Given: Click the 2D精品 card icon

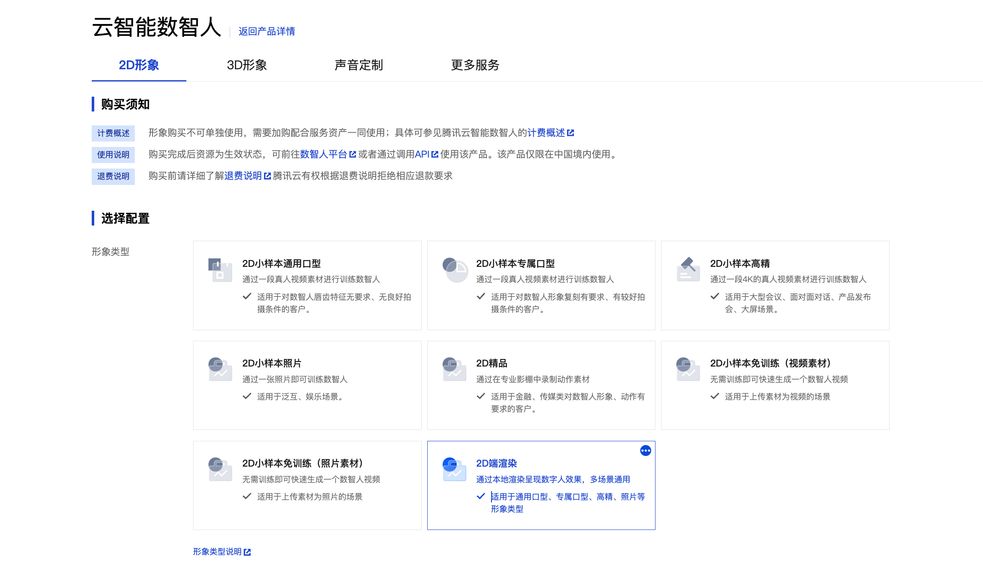Looking at the screenshot, I should coord(454,369).
